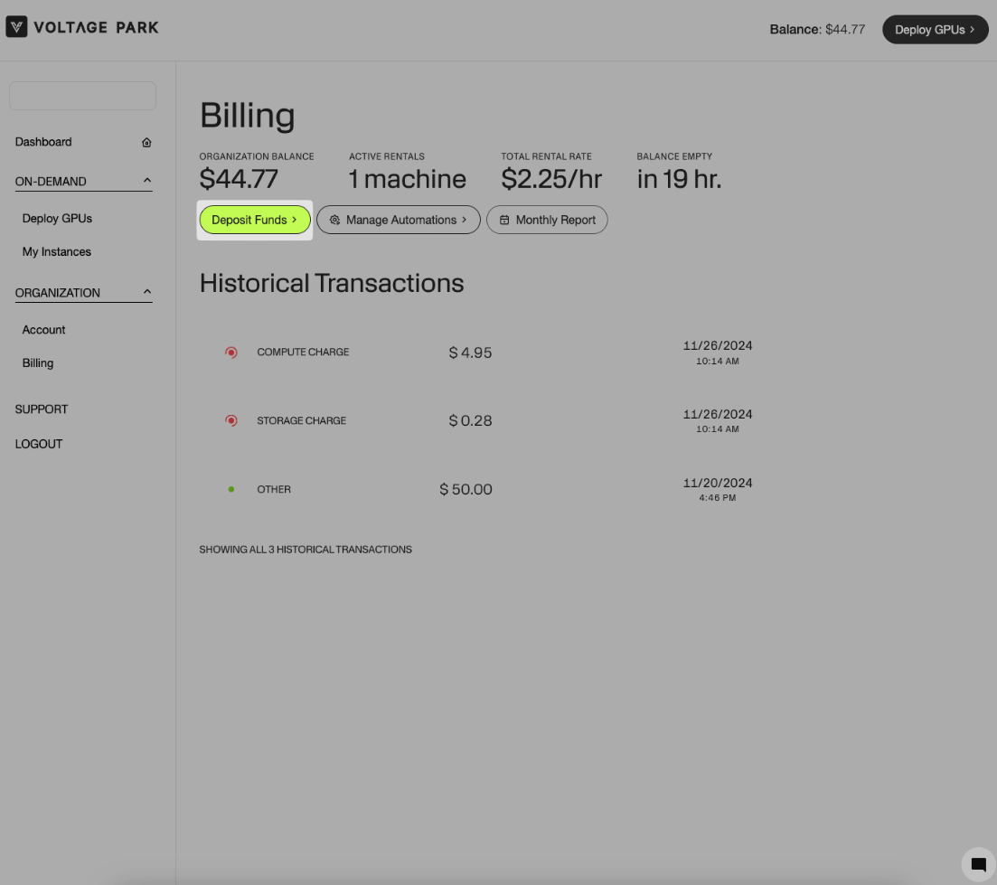Collapse the On-Demand sidebar section
This screenshot has height=885, width=997.
click(x=147, y=181)
